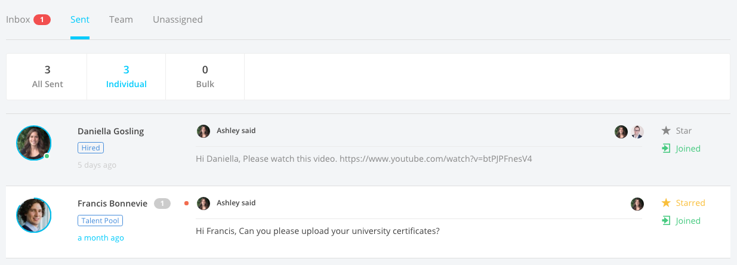The width and height of the screenshot is (737, 265).
Task: Click the Joined icon in Daniella's row
Action: point(666,149)
